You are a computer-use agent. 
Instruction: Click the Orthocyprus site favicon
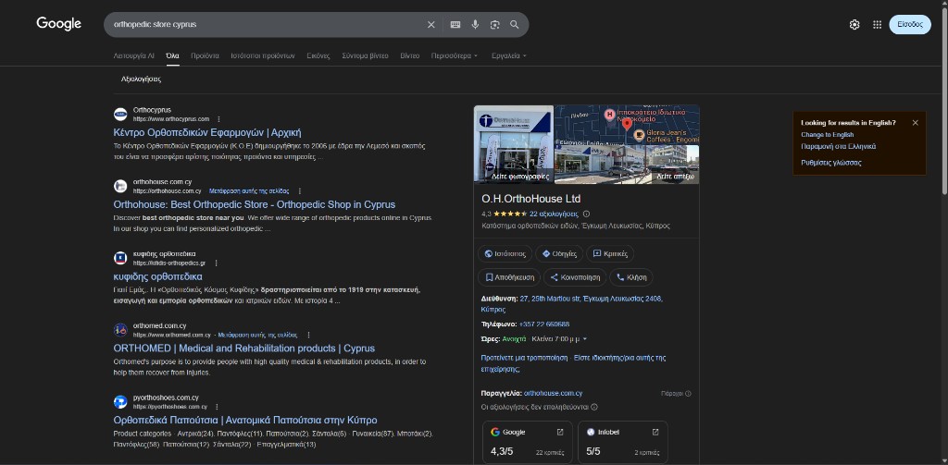[x=120, y=114]
